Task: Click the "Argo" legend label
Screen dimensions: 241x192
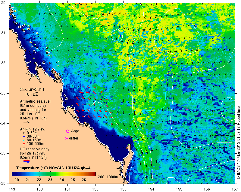Action: [x=75, y=131]
